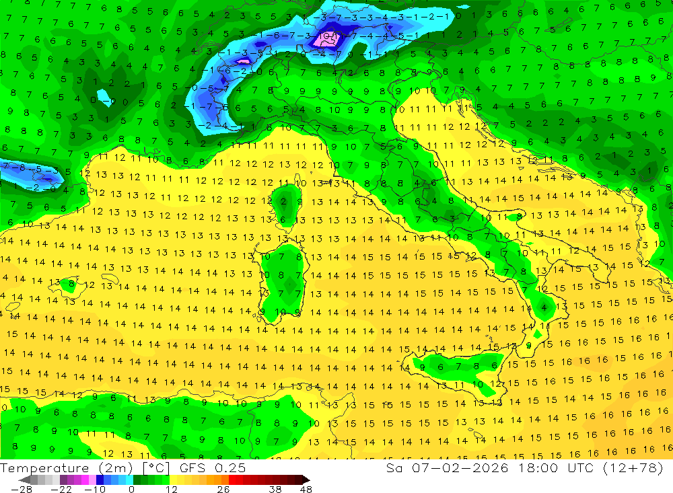
Task: Click the "-22" legend label
Action: pyautogui.click(x=61, y=490)
